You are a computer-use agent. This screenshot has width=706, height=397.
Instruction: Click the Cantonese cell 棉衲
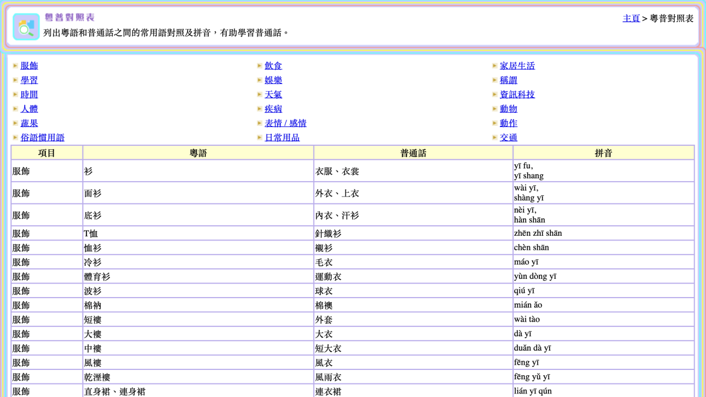pyautogui.click(x=198, y=305)
